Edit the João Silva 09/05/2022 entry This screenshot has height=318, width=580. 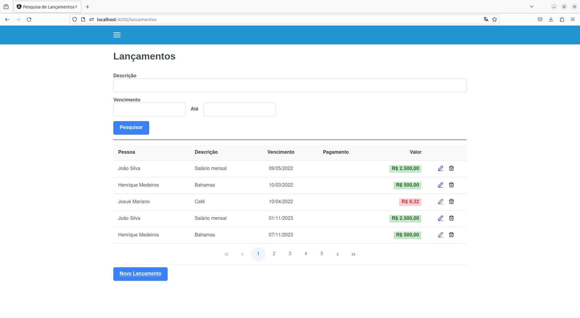440,169
